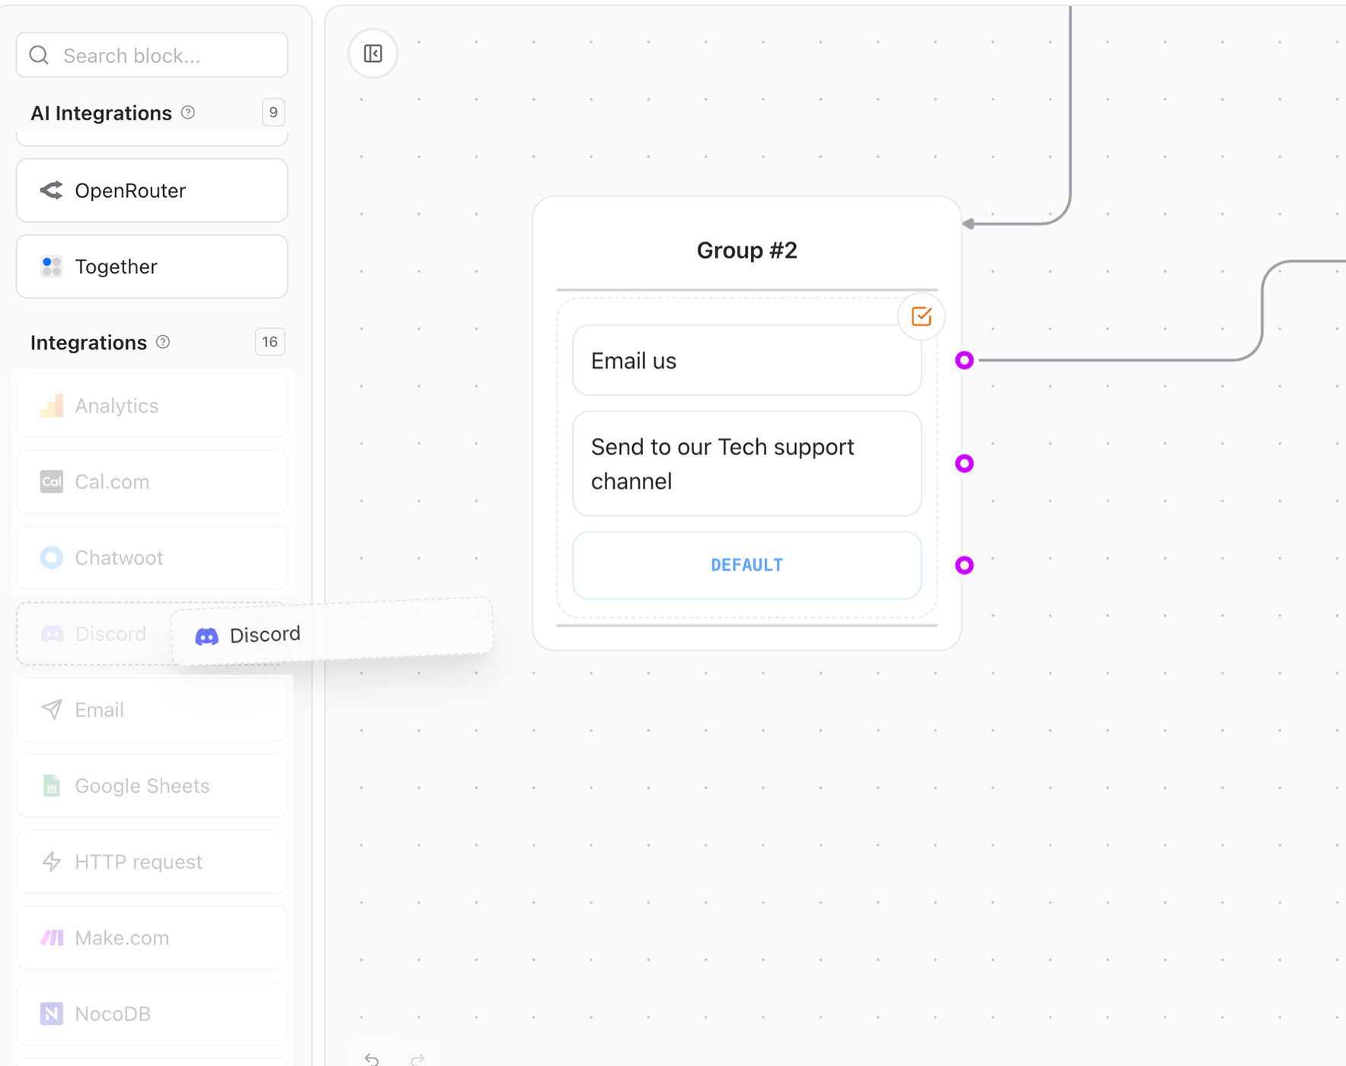Image resolution: width=1346 pixels, height=1066 pixels.
Task: Select the OpenRouter AI integration
Action: coord(151,190)
